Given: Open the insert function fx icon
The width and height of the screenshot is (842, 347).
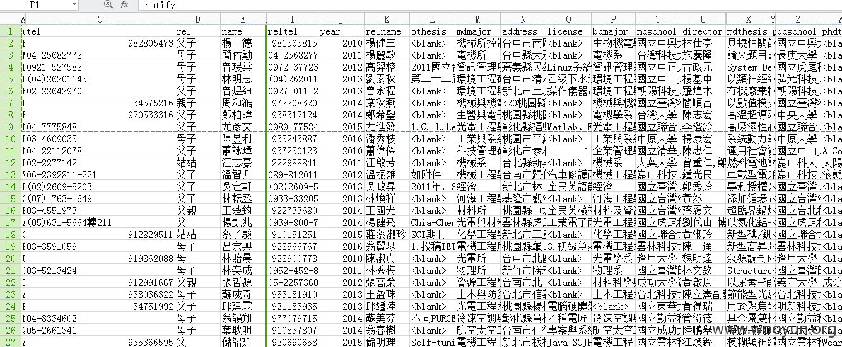Looking at the screenshot, I should tap(124, 4).
